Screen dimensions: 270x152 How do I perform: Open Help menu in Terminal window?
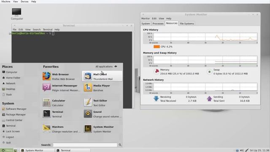point(57,30)
